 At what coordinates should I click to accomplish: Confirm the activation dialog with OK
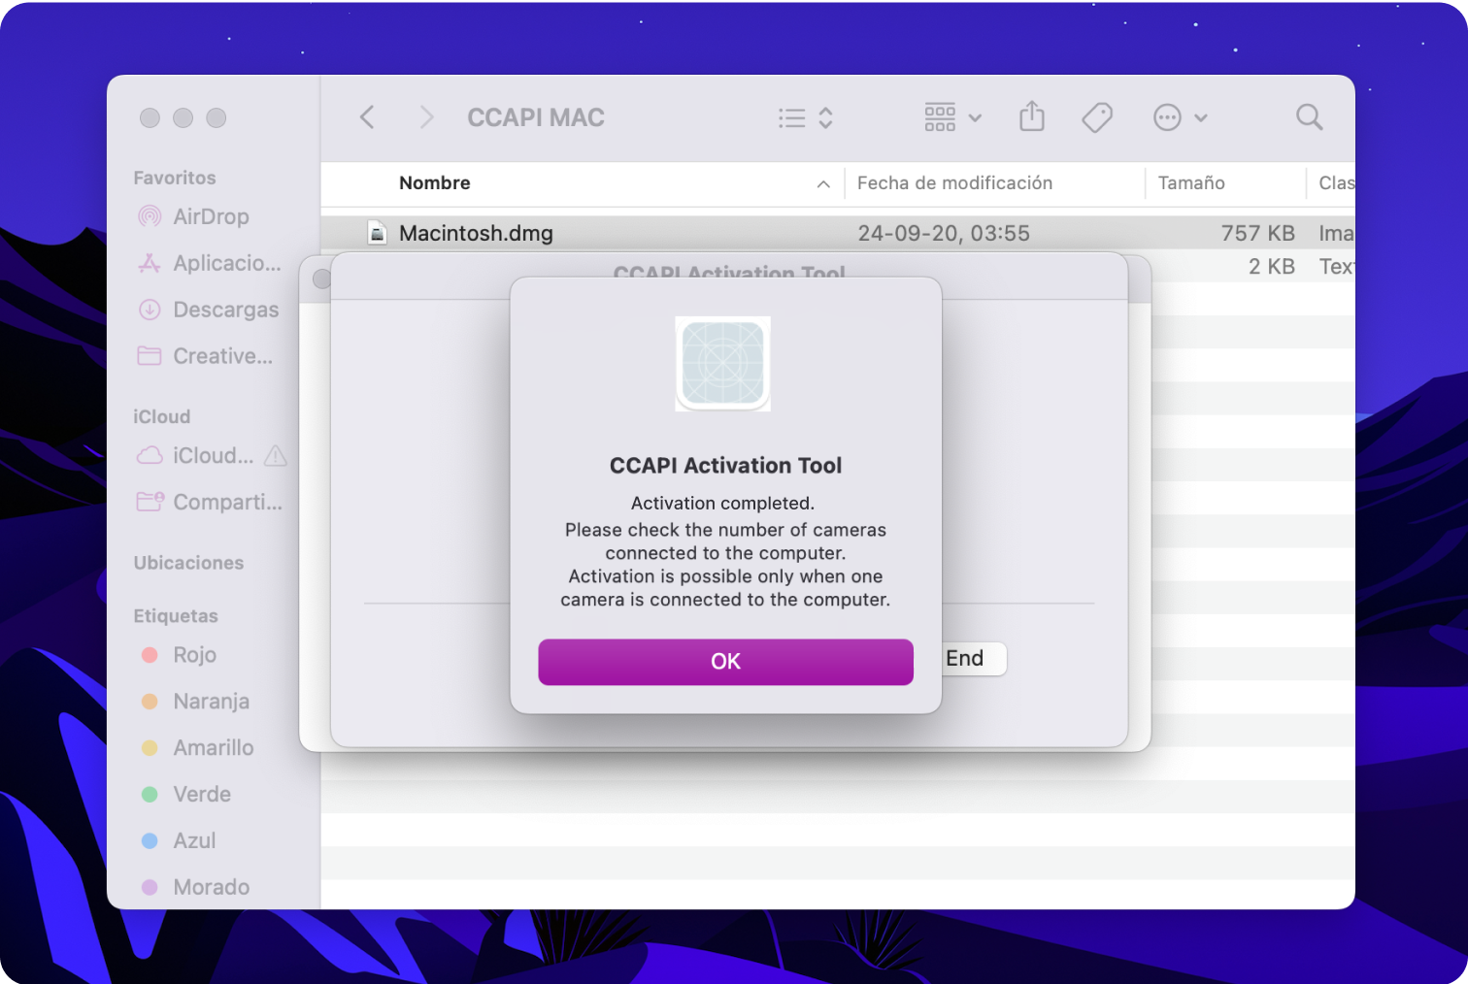(725, 662)
